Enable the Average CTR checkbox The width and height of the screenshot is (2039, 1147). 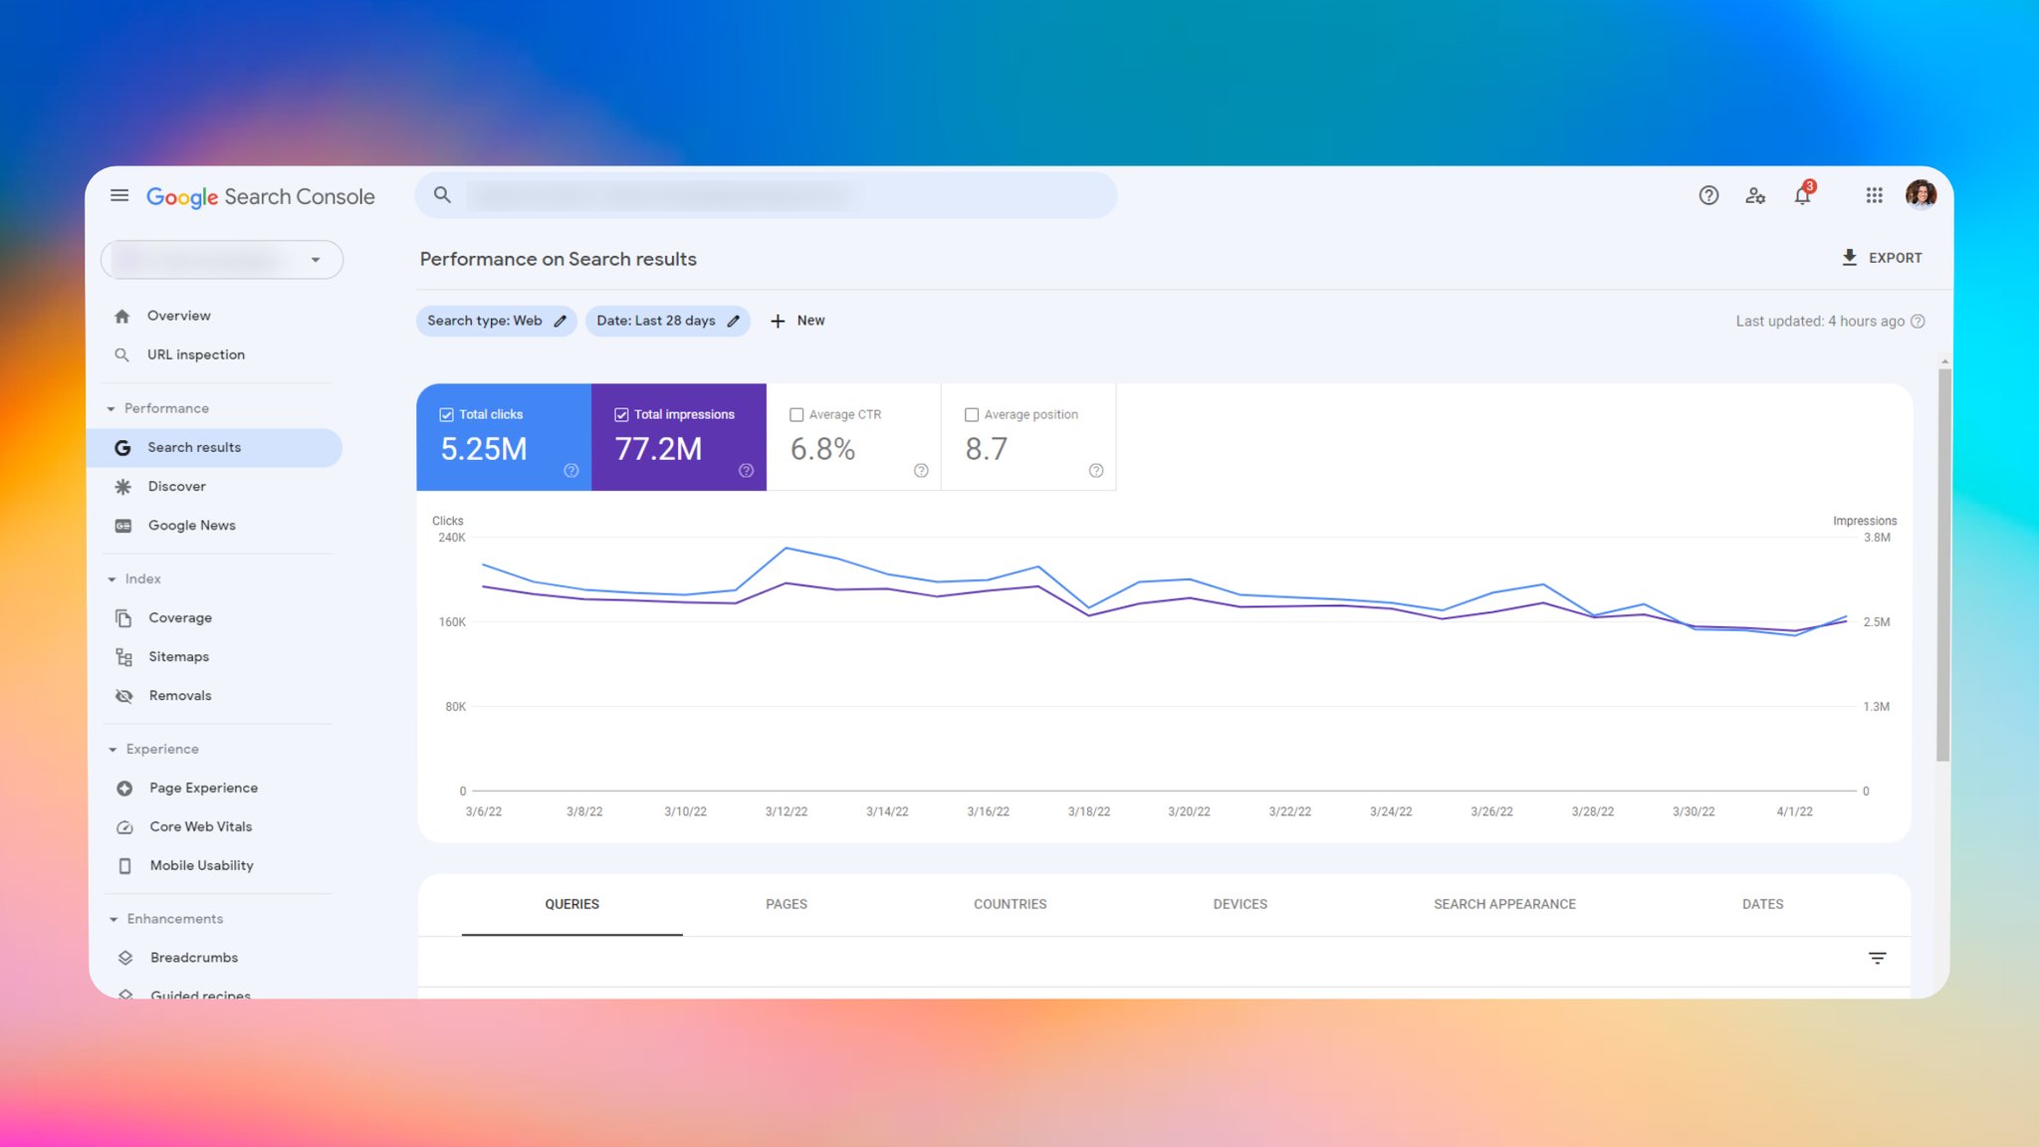click(x=796, y=415)
